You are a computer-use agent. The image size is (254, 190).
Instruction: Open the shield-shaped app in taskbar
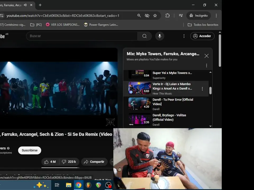(x=98, y=185)
